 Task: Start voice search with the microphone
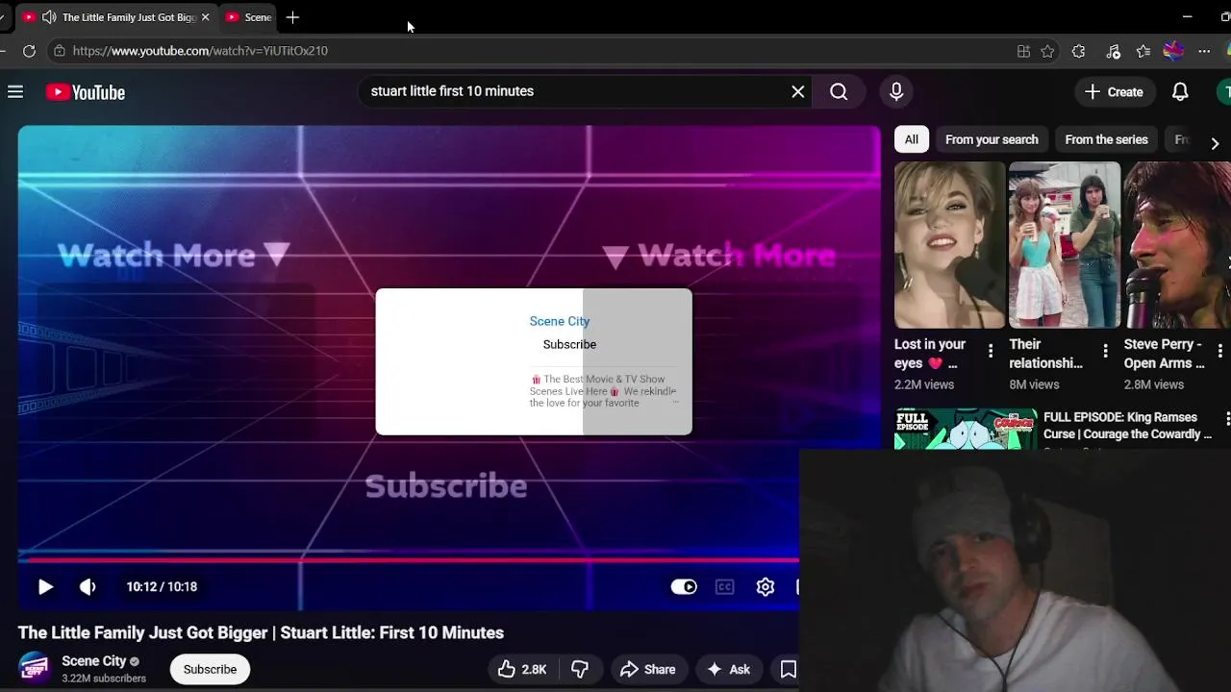tap(896, 91)
